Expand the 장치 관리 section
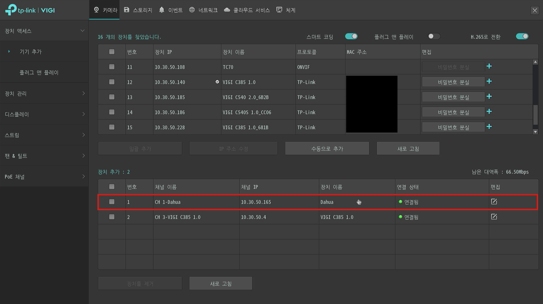Image resolution: width=543 pixels, height=304 pixels. tap(44, 93)
